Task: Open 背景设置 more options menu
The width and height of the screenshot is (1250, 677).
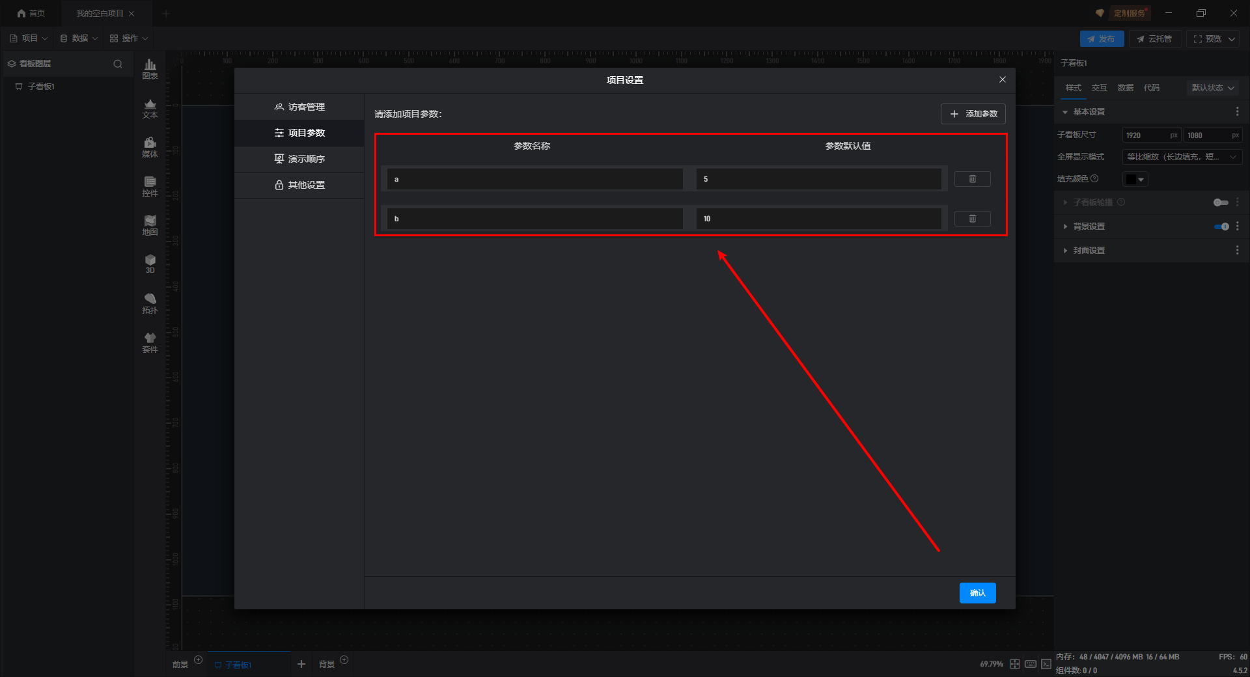Action: (1237, 227)
